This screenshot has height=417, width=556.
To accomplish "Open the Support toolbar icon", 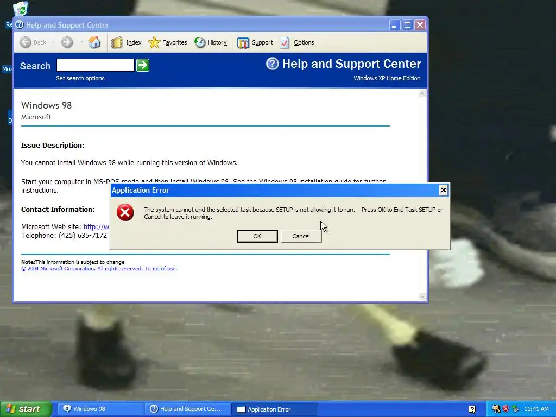I will (243, 43).
